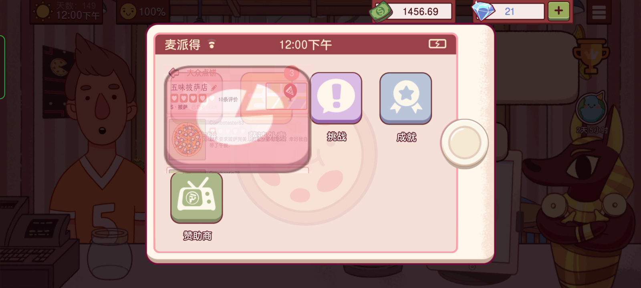Open the 挑战 challenge app icon
641x288 pixels.
(x=336, y=98)
